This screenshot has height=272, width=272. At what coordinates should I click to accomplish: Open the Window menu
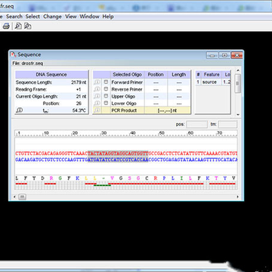pyautogui.click(x=89, y=17)
